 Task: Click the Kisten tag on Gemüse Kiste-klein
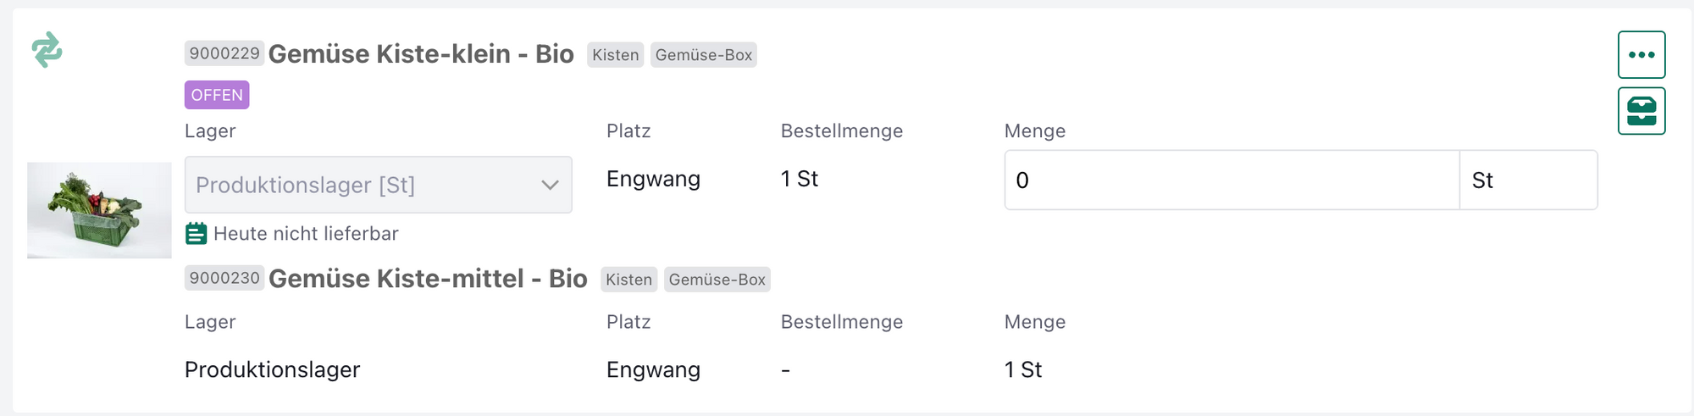tap(615, 55)
